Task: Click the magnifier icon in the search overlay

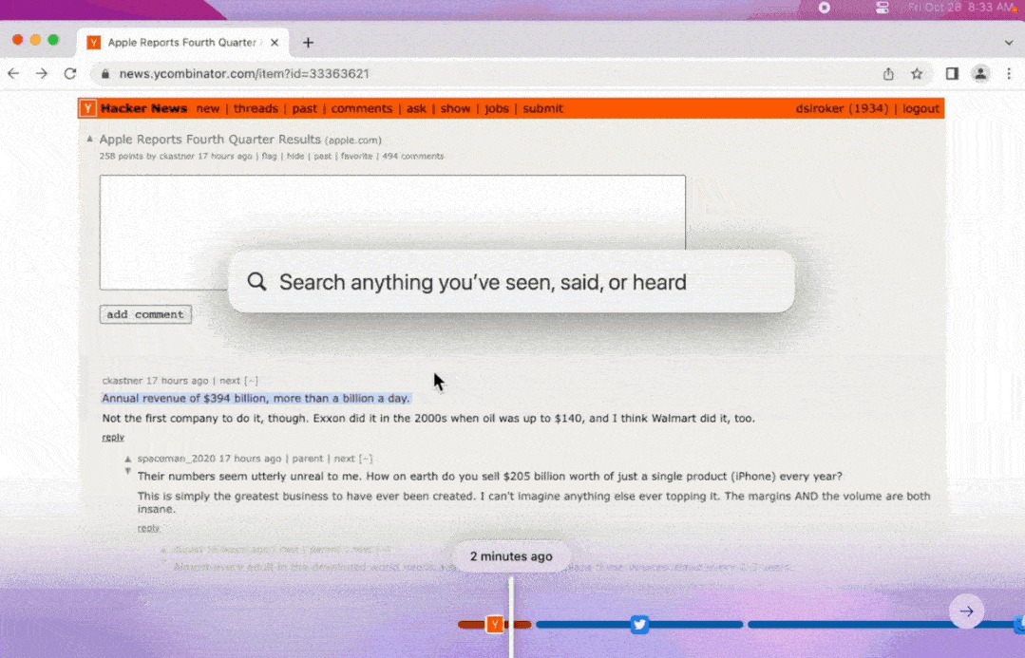Action: point(256,282)
